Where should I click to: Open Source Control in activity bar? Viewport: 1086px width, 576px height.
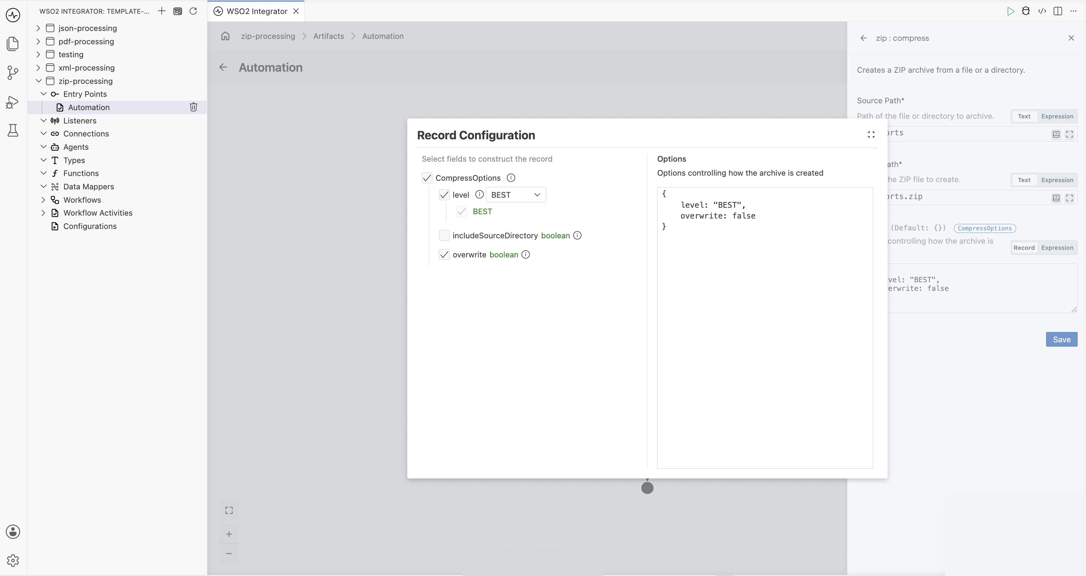[x=13, y=72]
